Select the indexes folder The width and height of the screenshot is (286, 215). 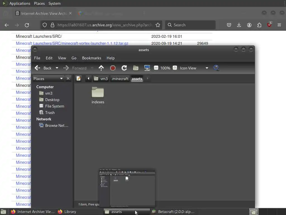(98, 95)
